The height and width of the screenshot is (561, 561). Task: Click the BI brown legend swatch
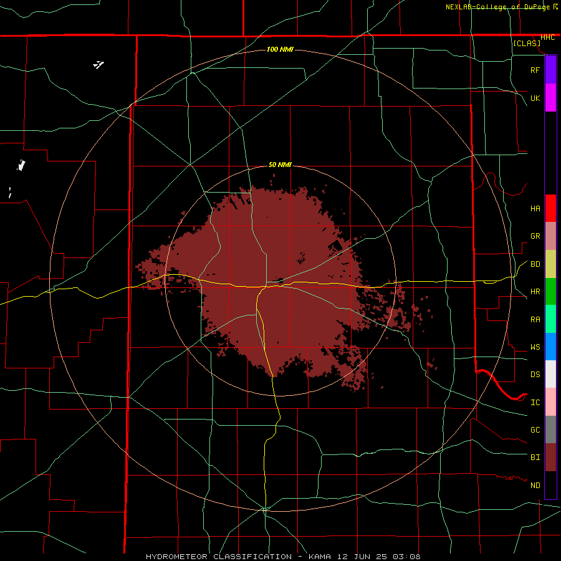[x=550, y=458]
